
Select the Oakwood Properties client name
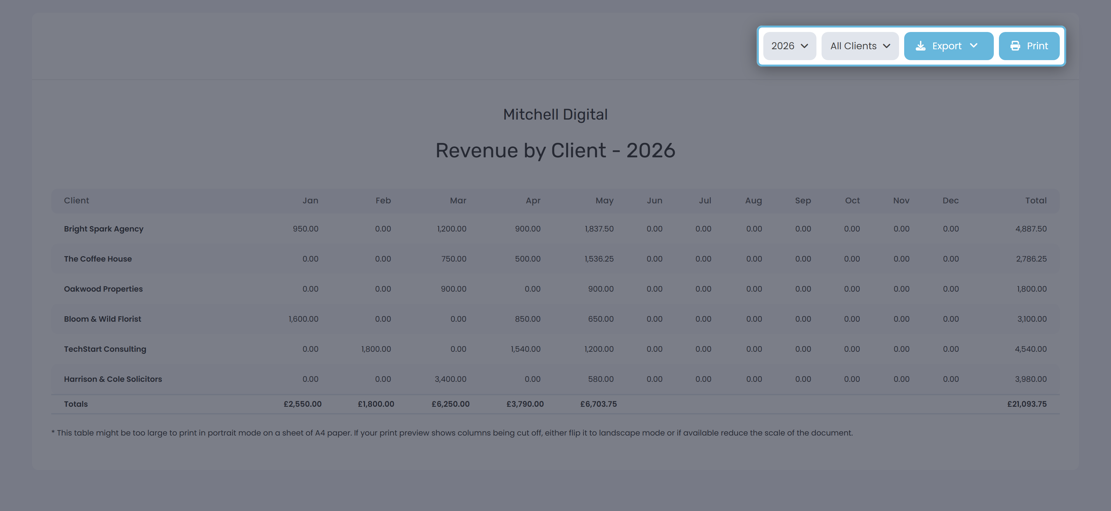103,289
